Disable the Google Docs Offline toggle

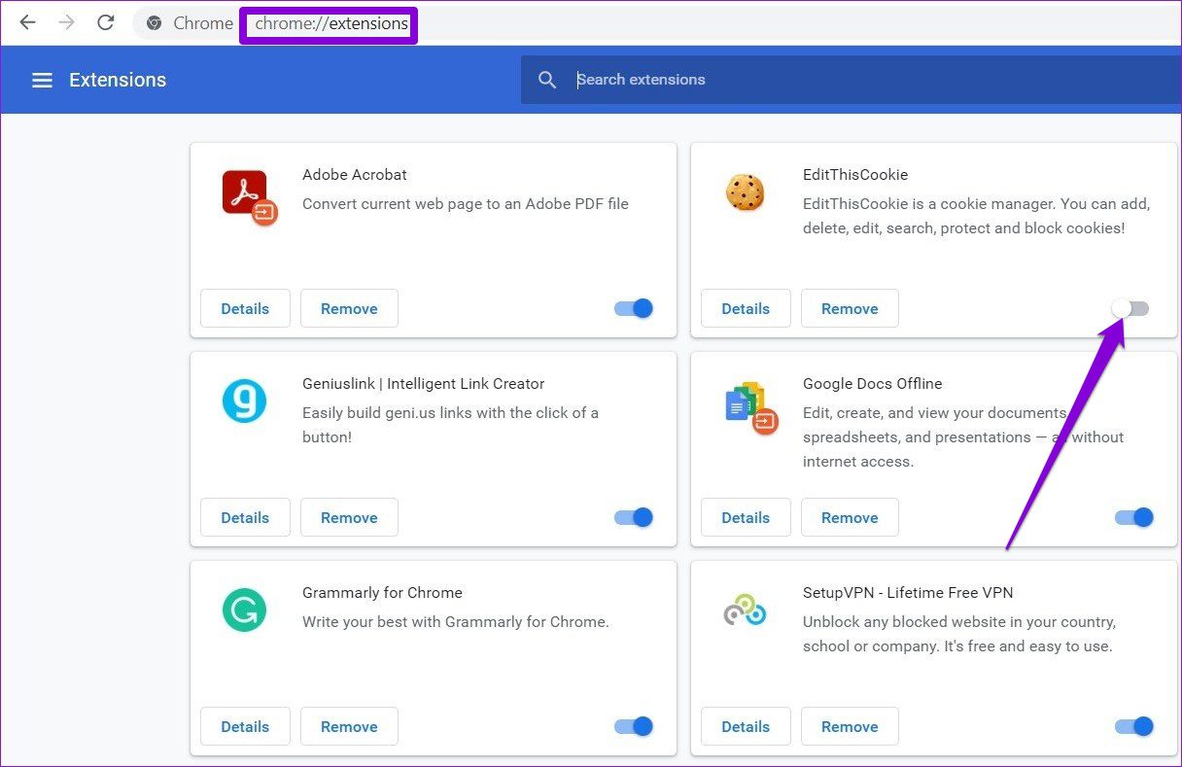pyautogui.click(x=1134, y=517)
